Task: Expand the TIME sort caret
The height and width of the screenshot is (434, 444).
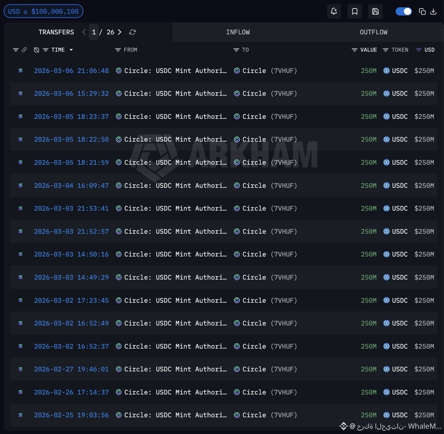Action: click(71, 50)
